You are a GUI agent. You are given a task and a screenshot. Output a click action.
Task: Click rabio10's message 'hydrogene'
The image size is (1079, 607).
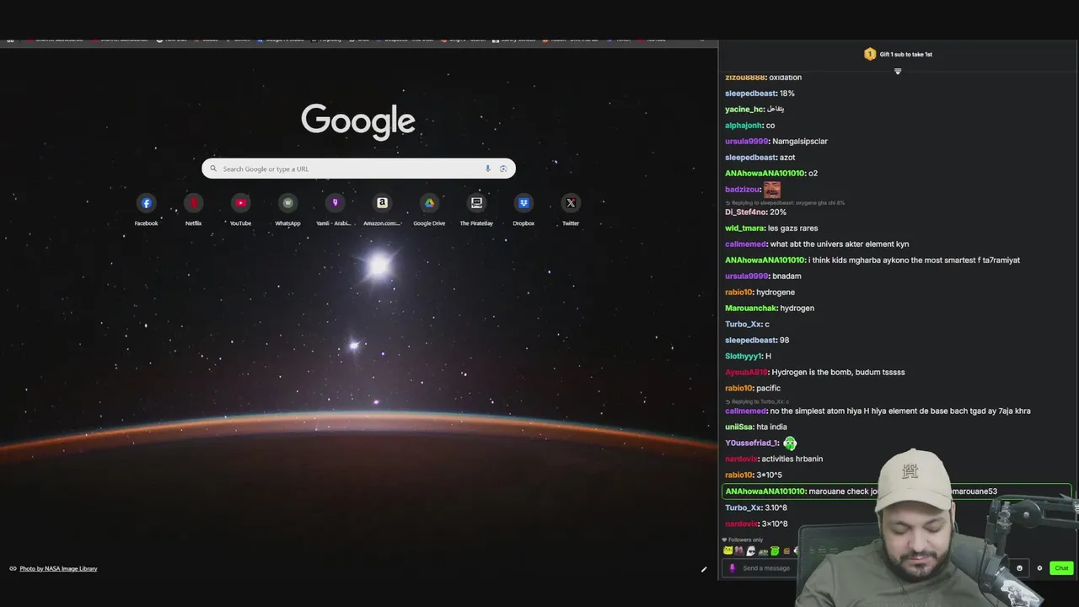click(776, 293)
